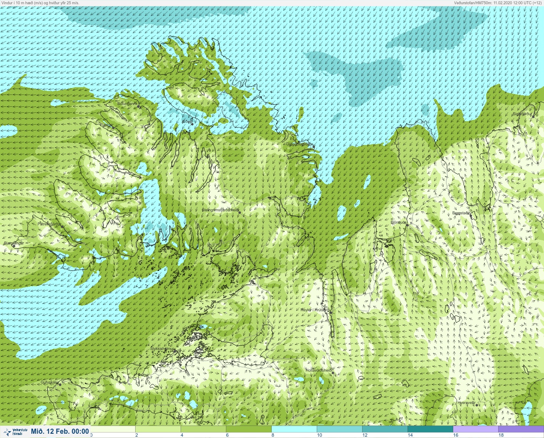Viewport: 544px width, 438px height.
Task: Click the legend value 16
Action: (x=455, y=435)
